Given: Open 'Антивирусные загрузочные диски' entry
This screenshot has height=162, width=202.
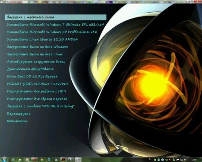Looking at the screenshot, I should [x=36, y=62].
